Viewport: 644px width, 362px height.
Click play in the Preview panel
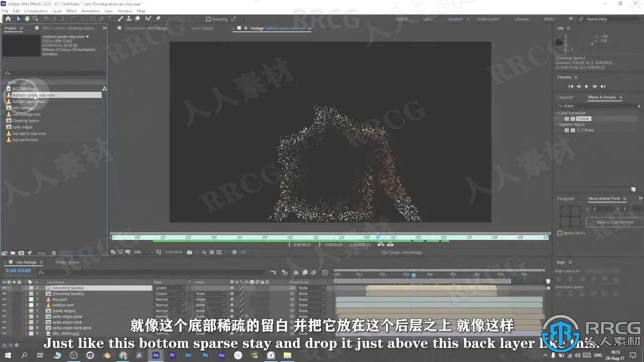(x=586, y=86)
